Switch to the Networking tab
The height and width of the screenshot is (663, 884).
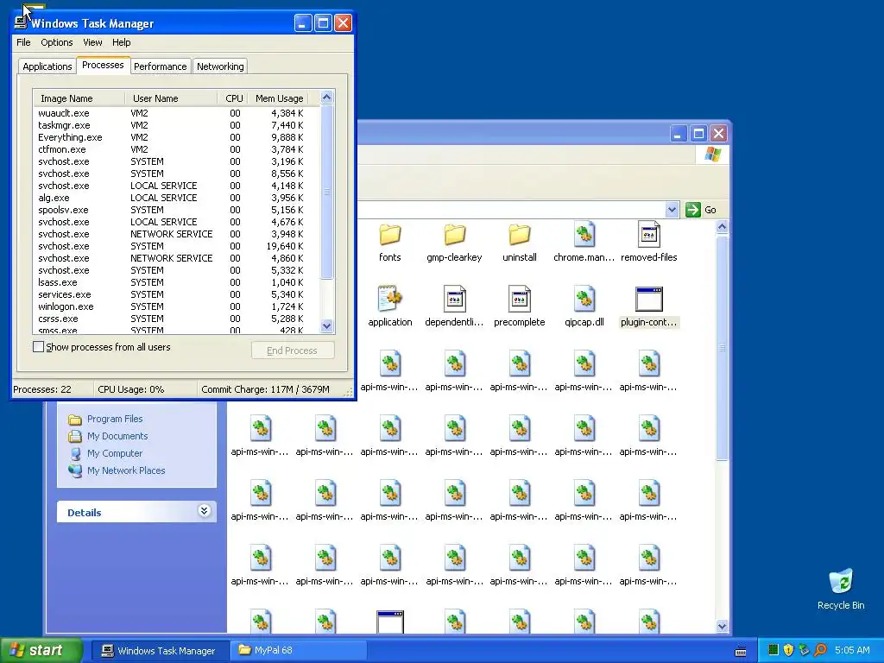coord(220,66)
